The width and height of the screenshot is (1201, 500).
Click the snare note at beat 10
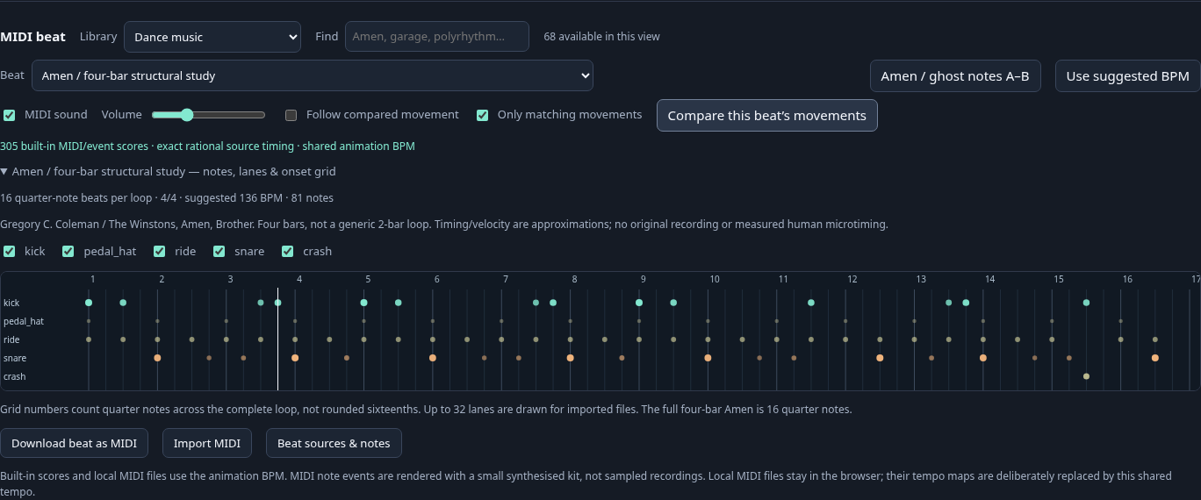tap(708, 358)
